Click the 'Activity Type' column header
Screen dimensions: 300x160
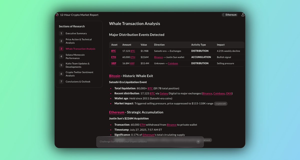199,45
